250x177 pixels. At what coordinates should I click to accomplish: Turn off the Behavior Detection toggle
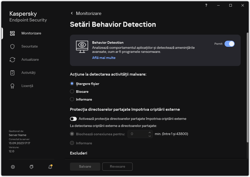230,44
